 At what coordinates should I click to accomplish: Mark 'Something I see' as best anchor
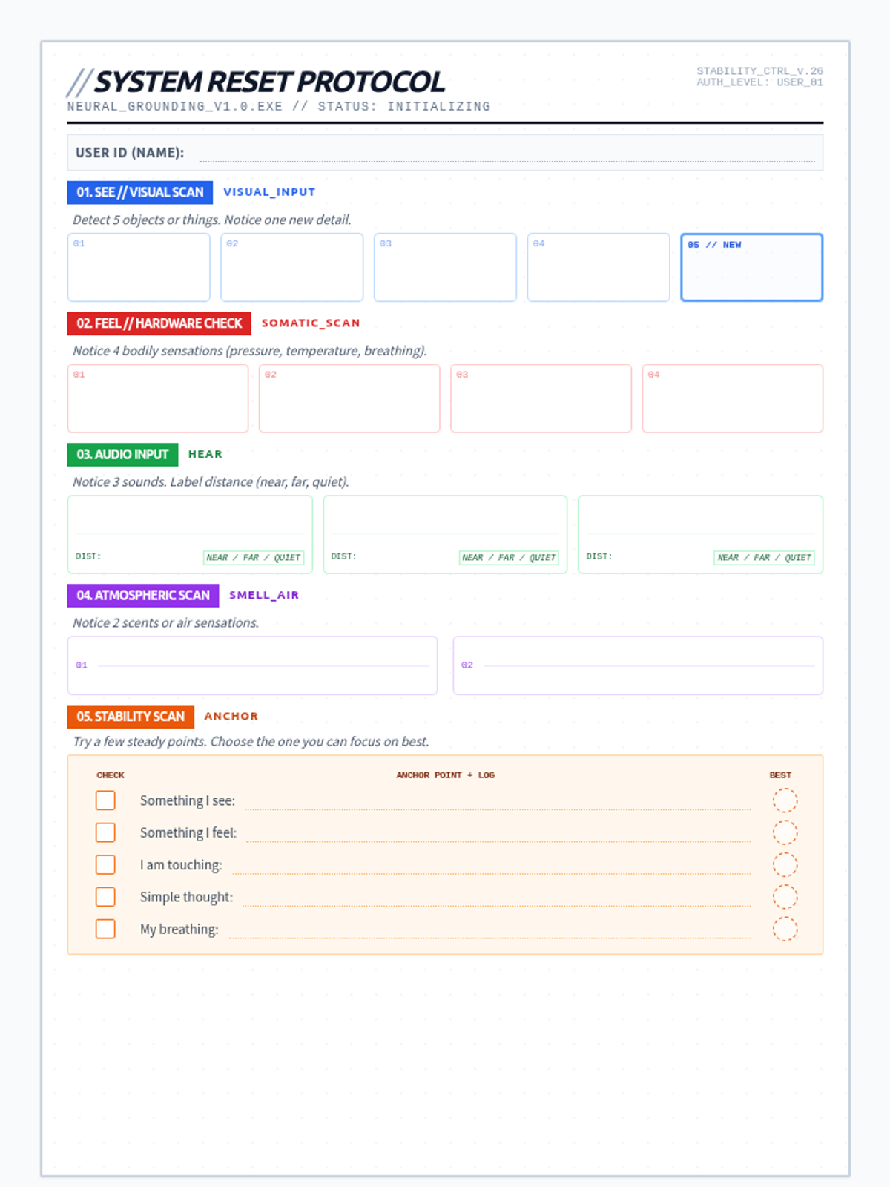tap(785, 800)
